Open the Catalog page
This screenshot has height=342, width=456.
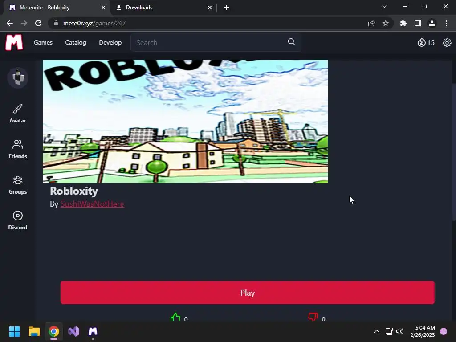(76, 42)
